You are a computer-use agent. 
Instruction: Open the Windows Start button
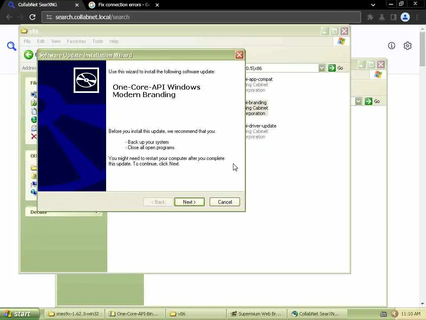coord(20,314)
